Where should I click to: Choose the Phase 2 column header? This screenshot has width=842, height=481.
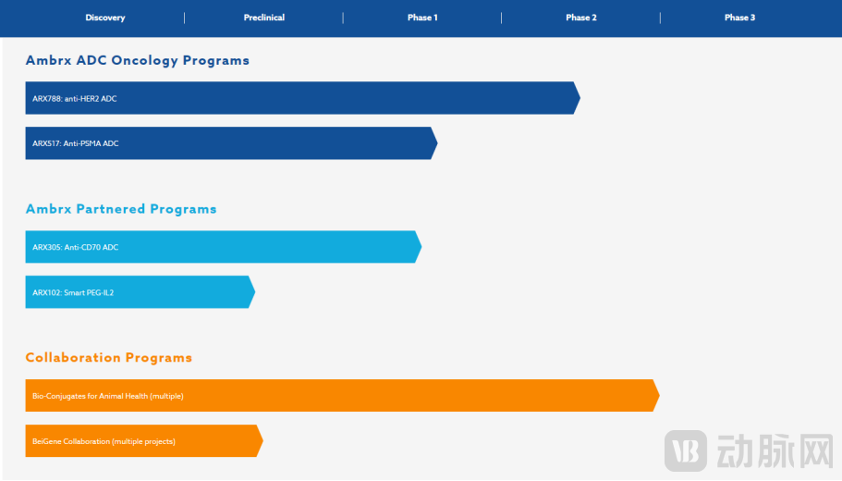[x=581, y=18]
